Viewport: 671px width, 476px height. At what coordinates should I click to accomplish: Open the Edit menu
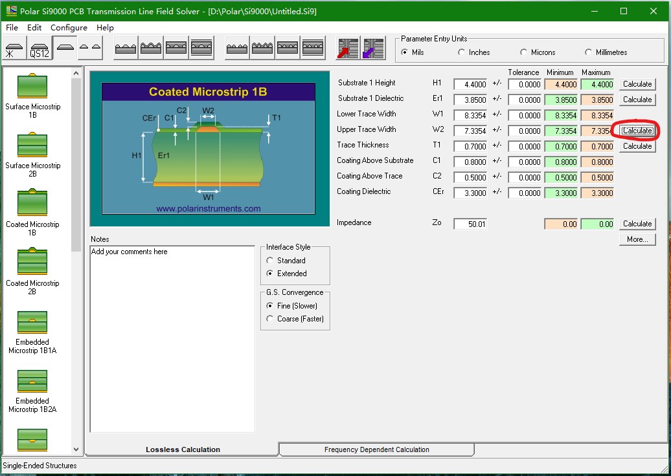tap(34, 27)
